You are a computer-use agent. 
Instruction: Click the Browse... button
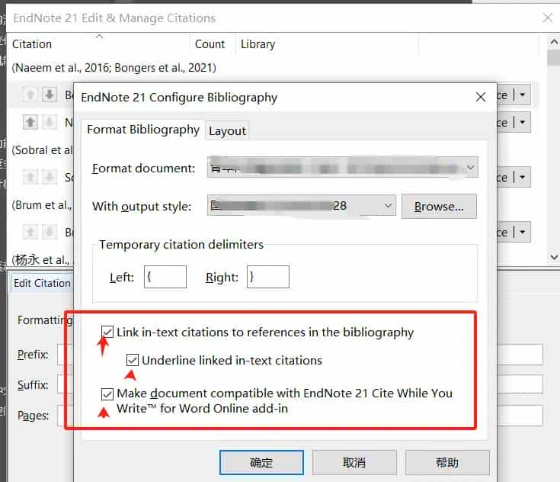coord(439,207)
